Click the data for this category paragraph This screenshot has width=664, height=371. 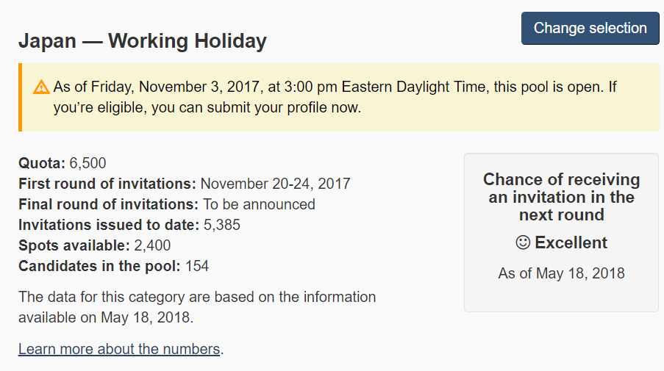click(x=197, y=307)
